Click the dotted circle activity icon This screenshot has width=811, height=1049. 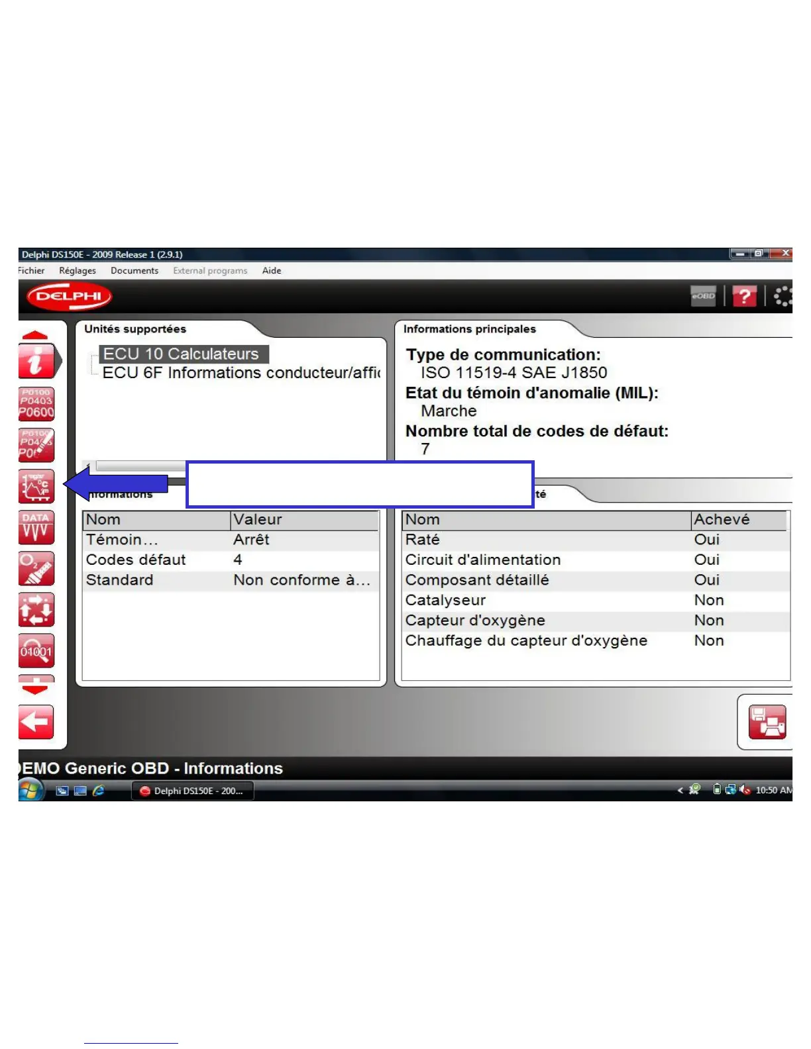tap(783, 296)
